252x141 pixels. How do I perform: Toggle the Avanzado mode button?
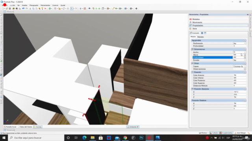point(195,33)
